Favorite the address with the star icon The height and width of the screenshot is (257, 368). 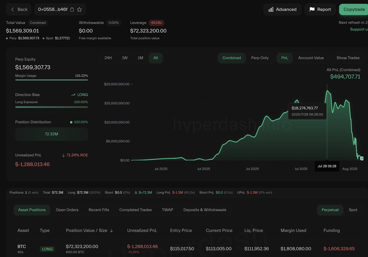pos(79,9)
